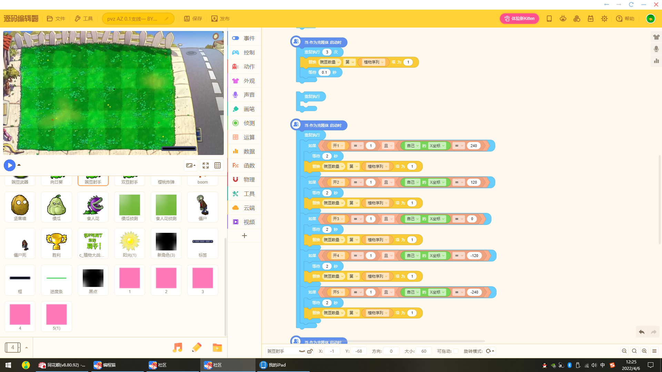Expand the arrow beside the screen number 4
This screenshot has width=662, height=372.
(x=26, y=348)
